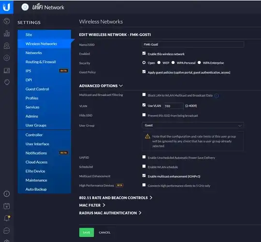Open the events calendar icon
The width and height of the screenshot is (261, 242).
(x=7, y=206)
